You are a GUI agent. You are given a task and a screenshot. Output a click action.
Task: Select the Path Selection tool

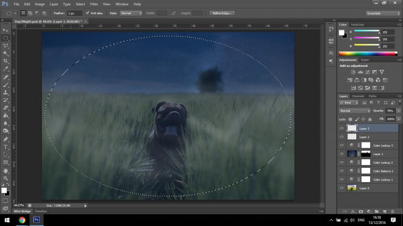[x=5, y=155]
